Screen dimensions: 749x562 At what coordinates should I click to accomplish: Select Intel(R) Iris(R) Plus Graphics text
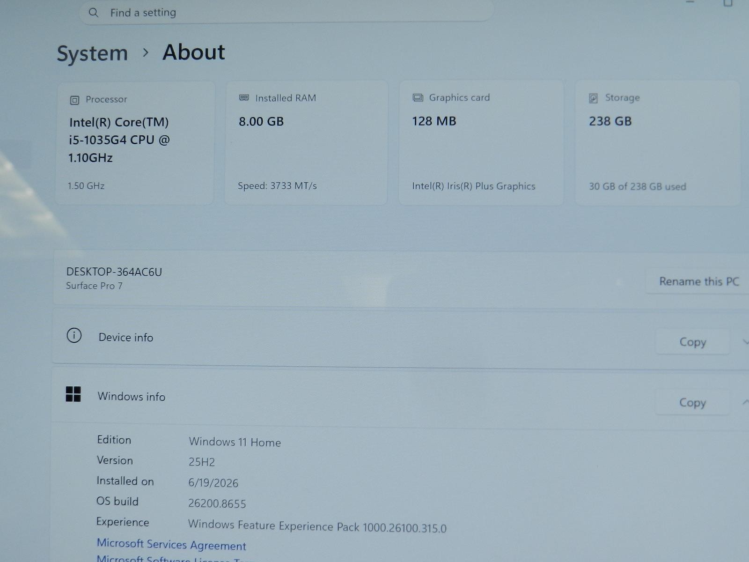474,186
